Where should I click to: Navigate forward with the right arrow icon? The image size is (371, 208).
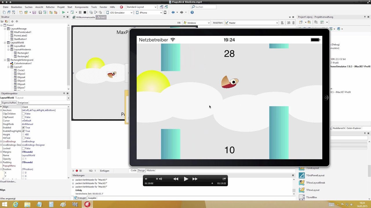click(182, 12)
